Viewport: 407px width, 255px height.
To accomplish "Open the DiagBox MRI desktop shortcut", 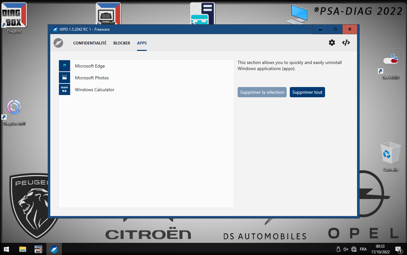I will (14, 110).
